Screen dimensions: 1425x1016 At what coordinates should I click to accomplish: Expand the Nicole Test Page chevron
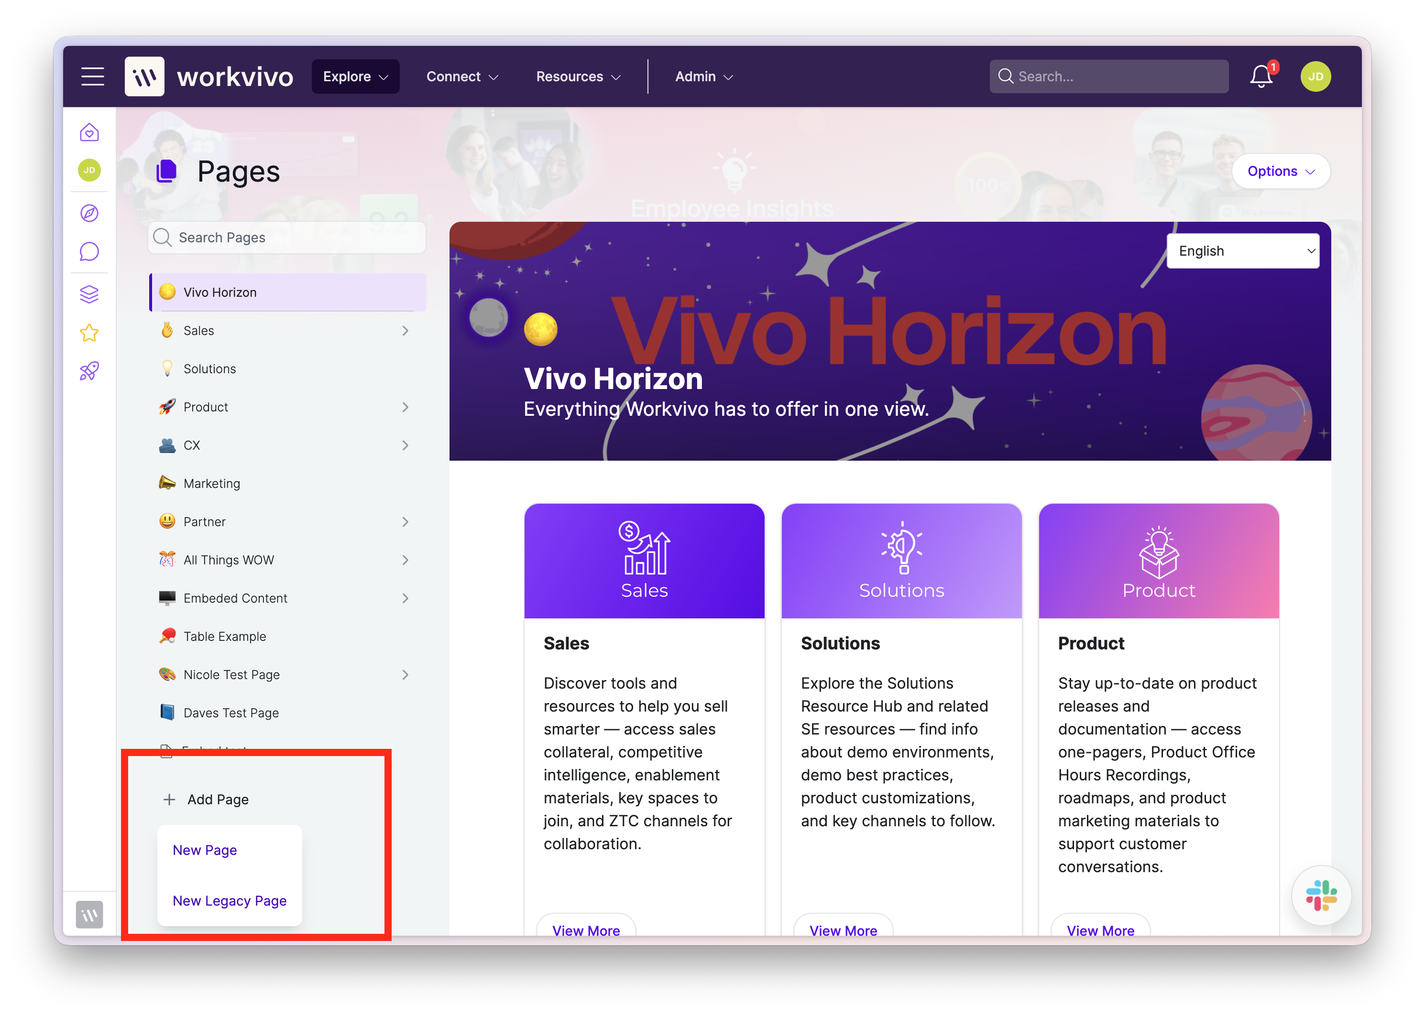coord(406,674)
